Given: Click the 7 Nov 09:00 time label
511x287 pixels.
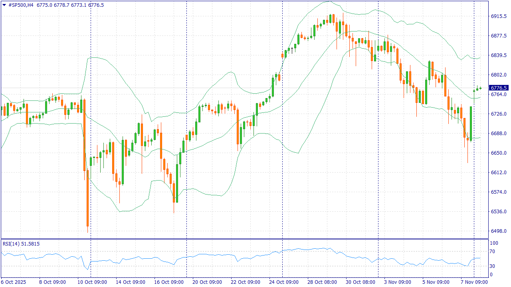Looking at the screenshot, I should coord(474,282).
